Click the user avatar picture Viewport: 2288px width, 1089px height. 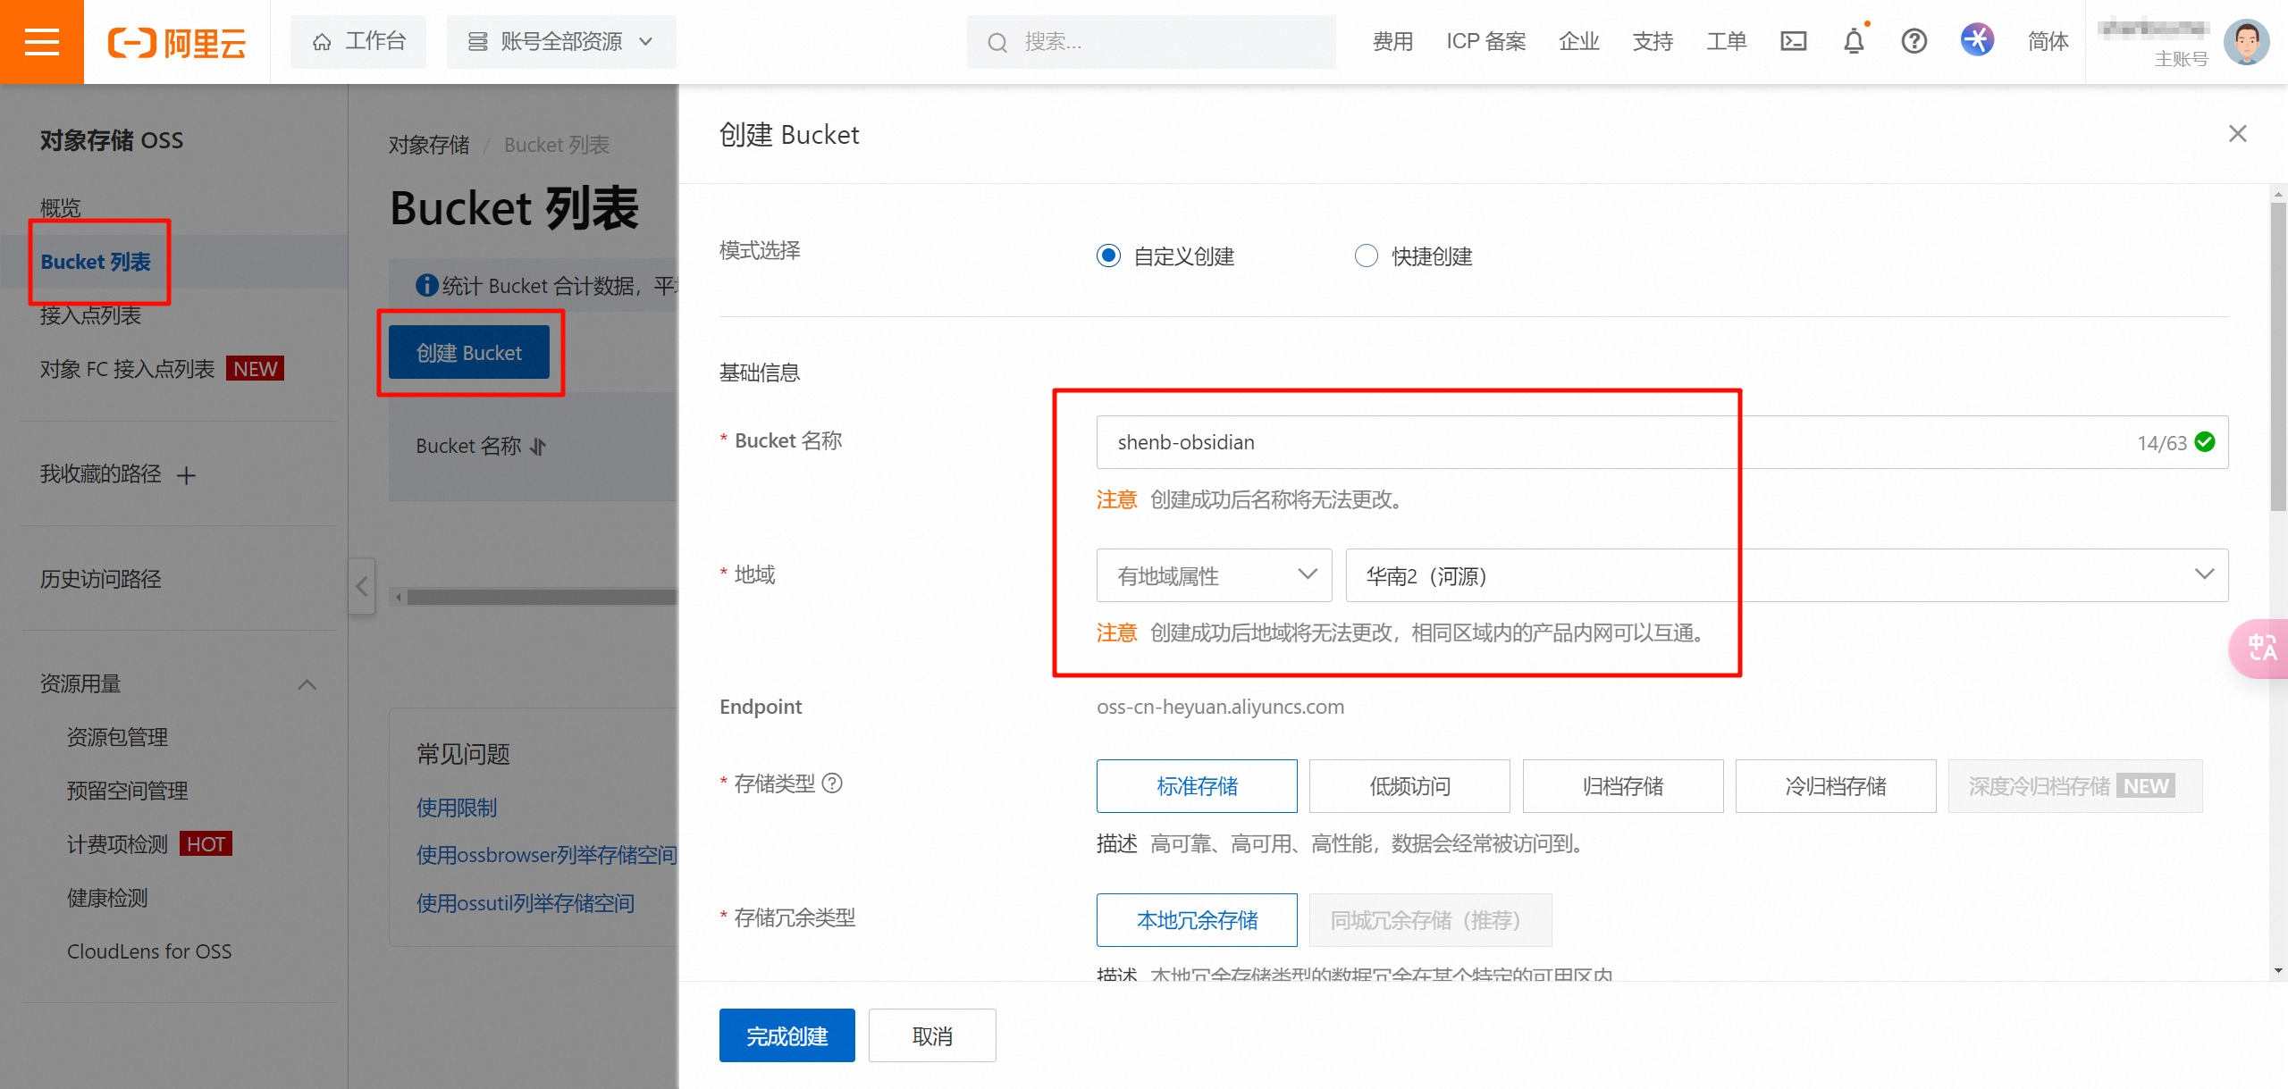click(2246, 42)
